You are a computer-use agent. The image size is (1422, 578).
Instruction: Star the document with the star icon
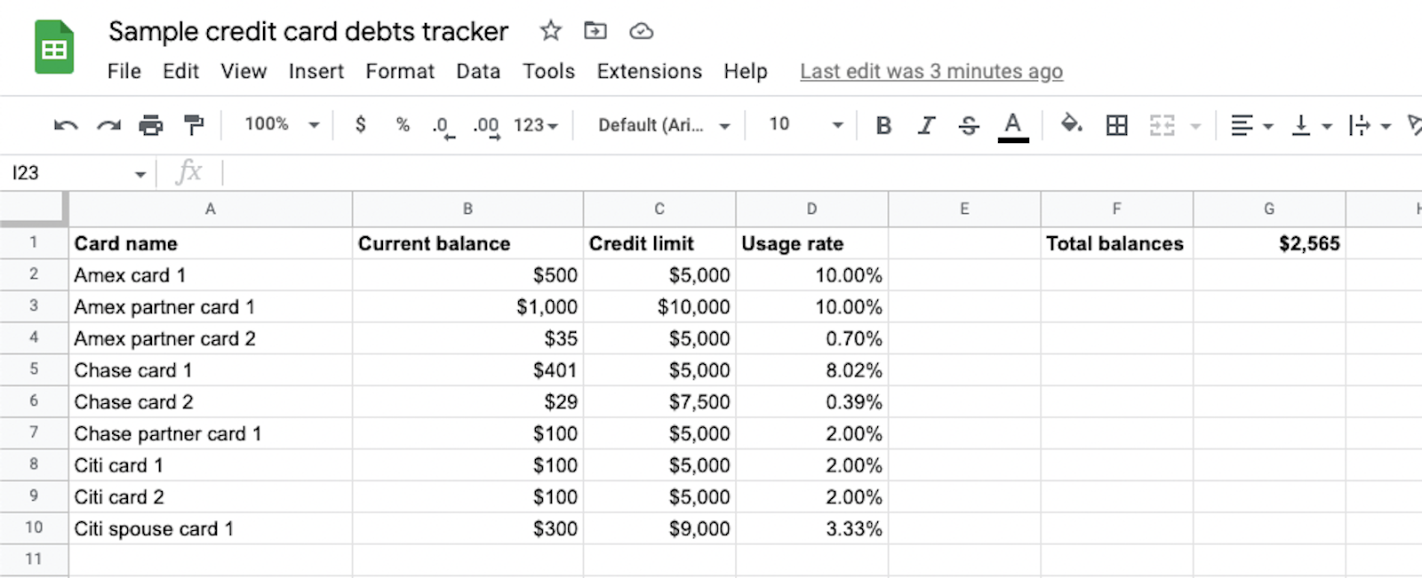pyautogui.click(x=551, y=31)
